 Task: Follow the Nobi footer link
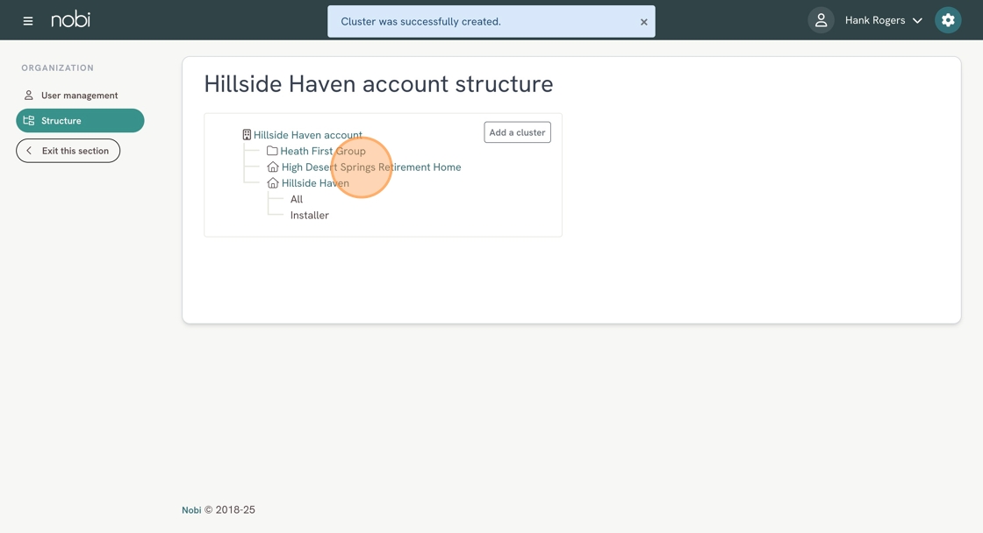(x=191, y=510)
